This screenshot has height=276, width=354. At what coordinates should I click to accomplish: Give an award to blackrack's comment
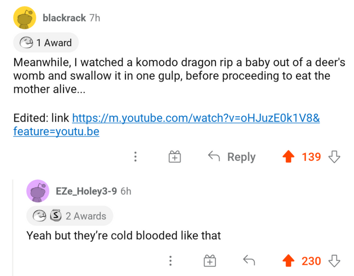click(174, 157)
